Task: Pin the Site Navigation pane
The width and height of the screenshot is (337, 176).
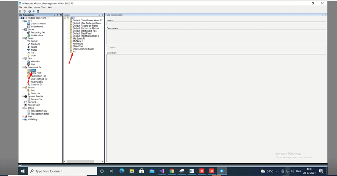Action: coord(58,15)
